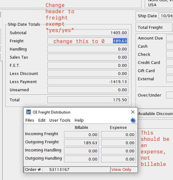The height and width of the screenshot is (180, 173).
Task: Click the blue starburst icon in Freight Distribution
Action: point(133,120)
